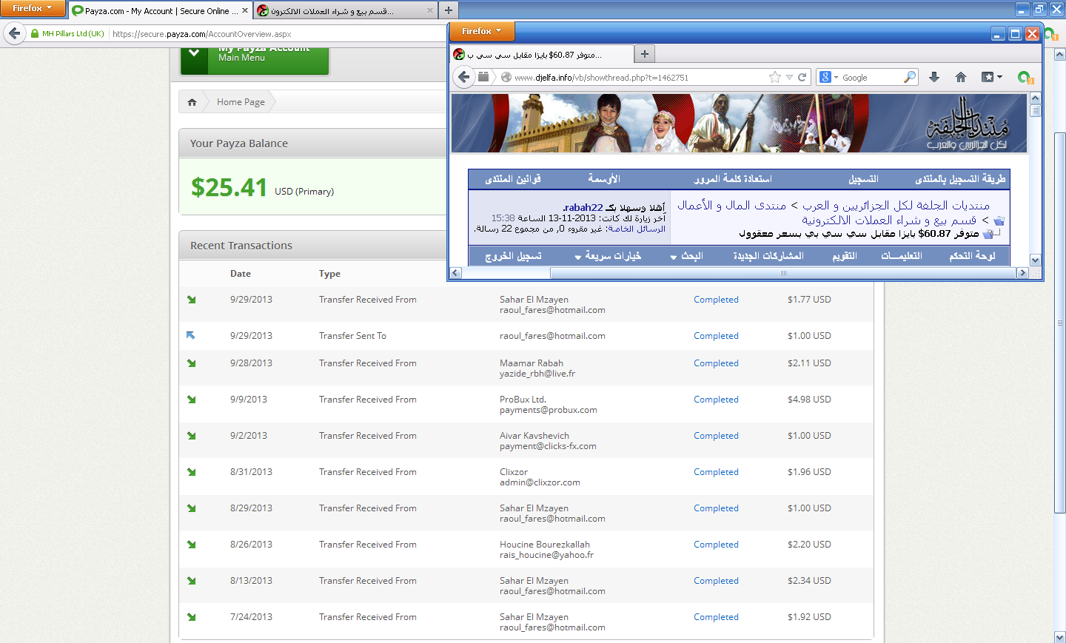Screen dimensions: 1066x643
Task: Click the globe site identity icon in front window
Action: [x=506, y=77]
